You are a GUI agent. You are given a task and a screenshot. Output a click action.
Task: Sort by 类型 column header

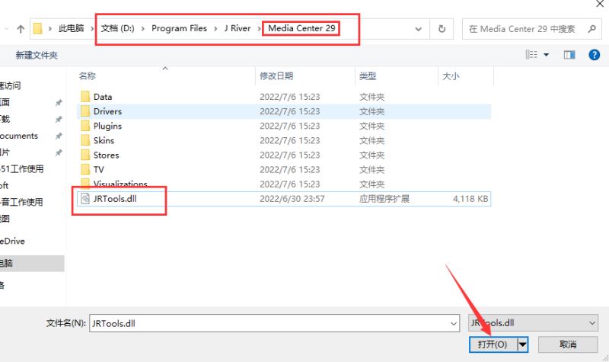click(368, 76)
